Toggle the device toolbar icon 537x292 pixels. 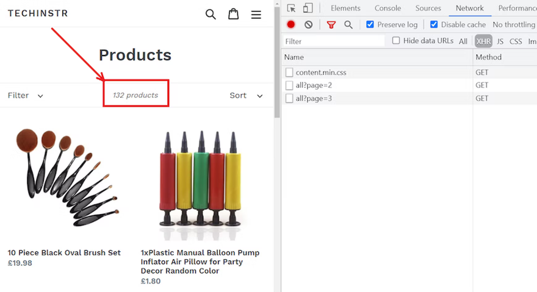308,8
